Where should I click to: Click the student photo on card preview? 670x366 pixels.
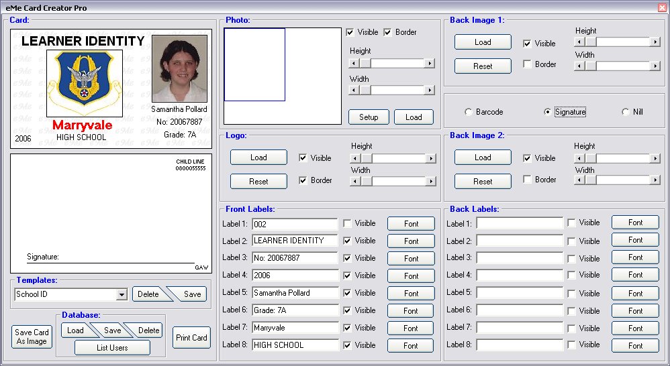point(179,68)
